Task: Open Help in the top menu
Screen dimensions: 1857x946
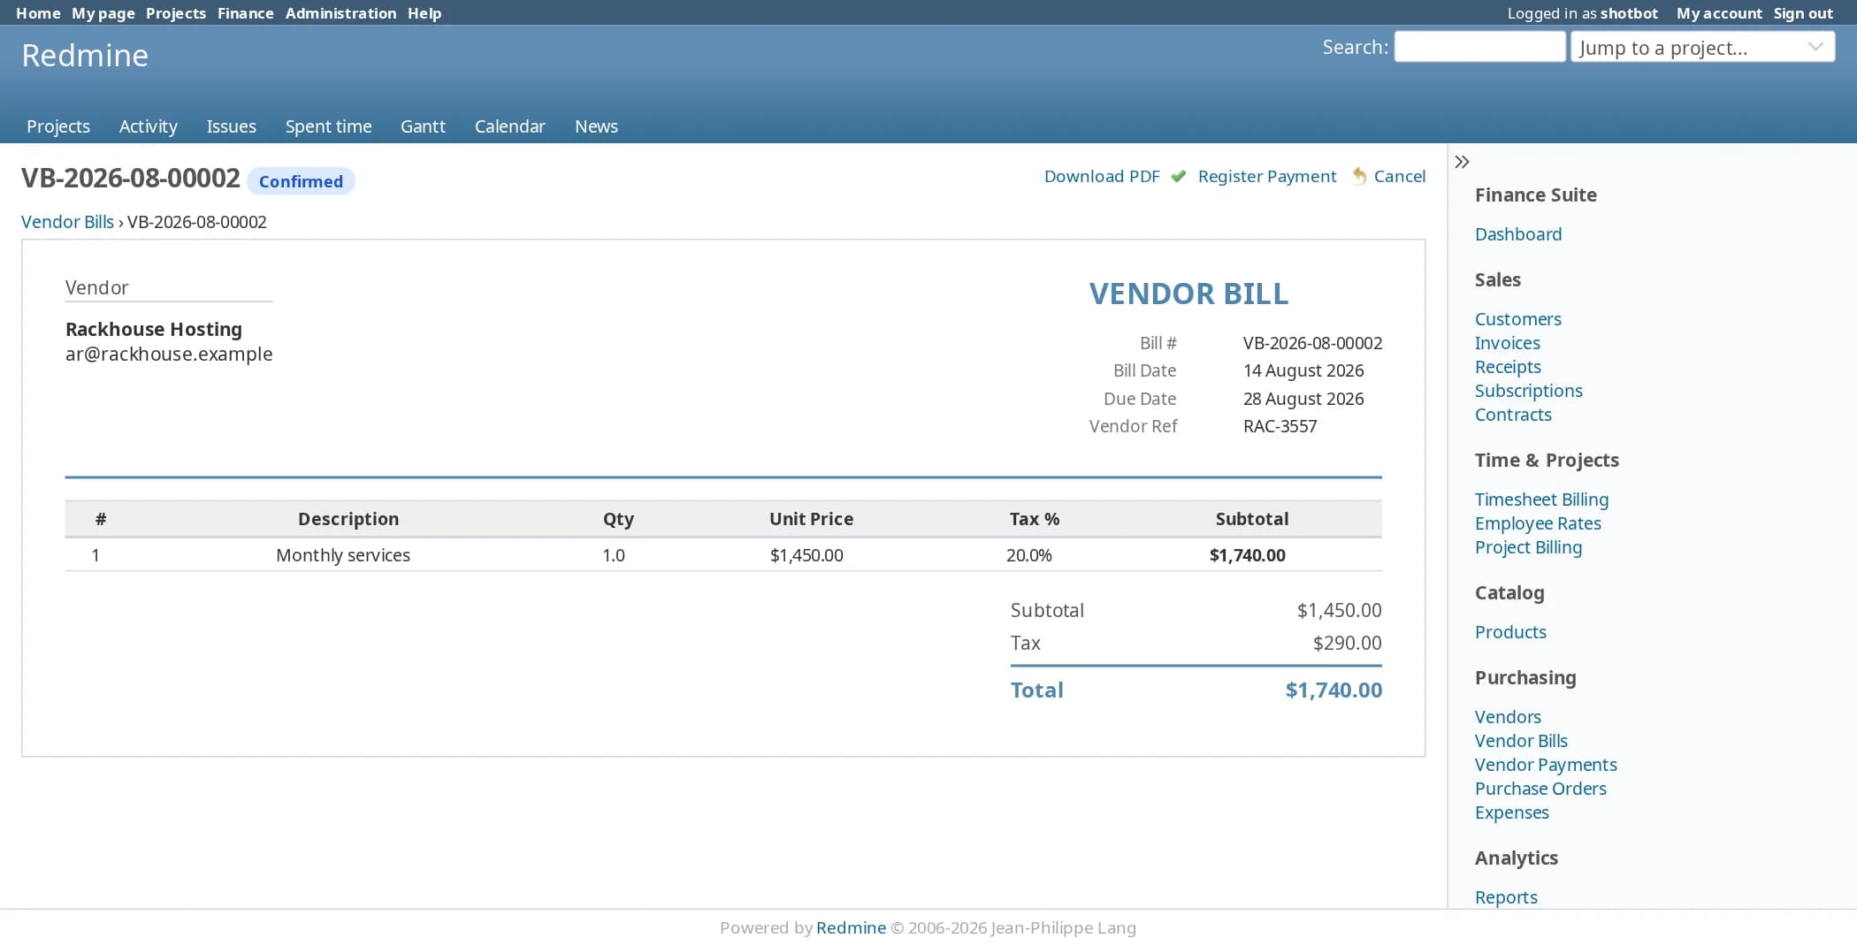Action: coord(424,13)
